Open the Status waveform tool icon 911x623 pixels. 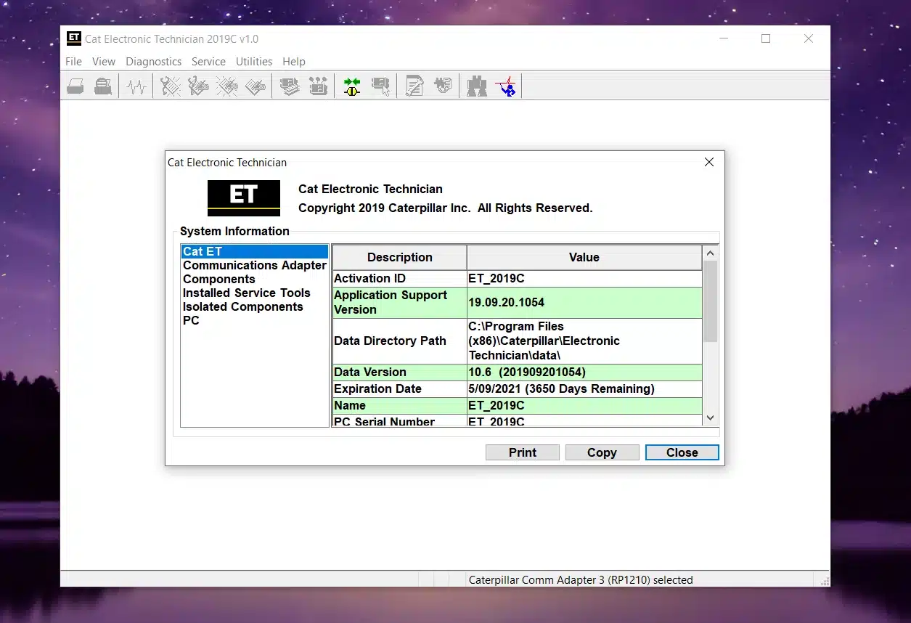point(136,87)
